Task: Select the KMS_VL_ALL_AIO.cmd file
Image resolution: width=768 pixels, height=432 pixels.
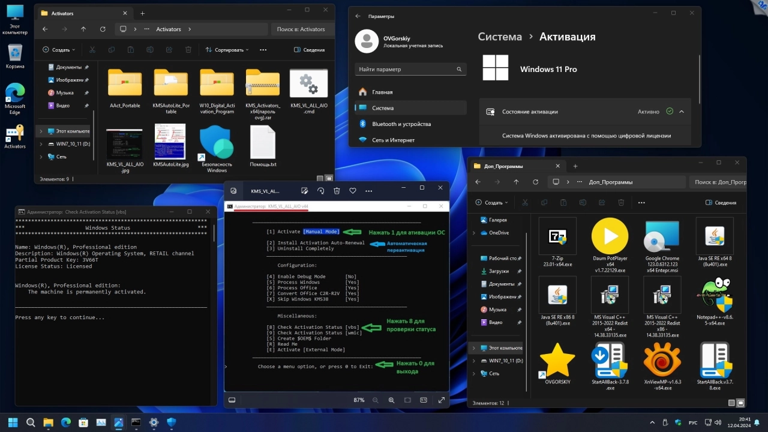Action: (308, 92)
